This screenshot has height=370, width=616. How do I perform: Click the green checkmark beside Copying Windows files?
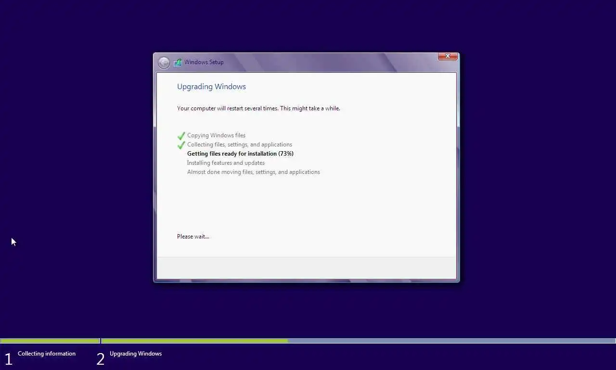tap(181, 136)
